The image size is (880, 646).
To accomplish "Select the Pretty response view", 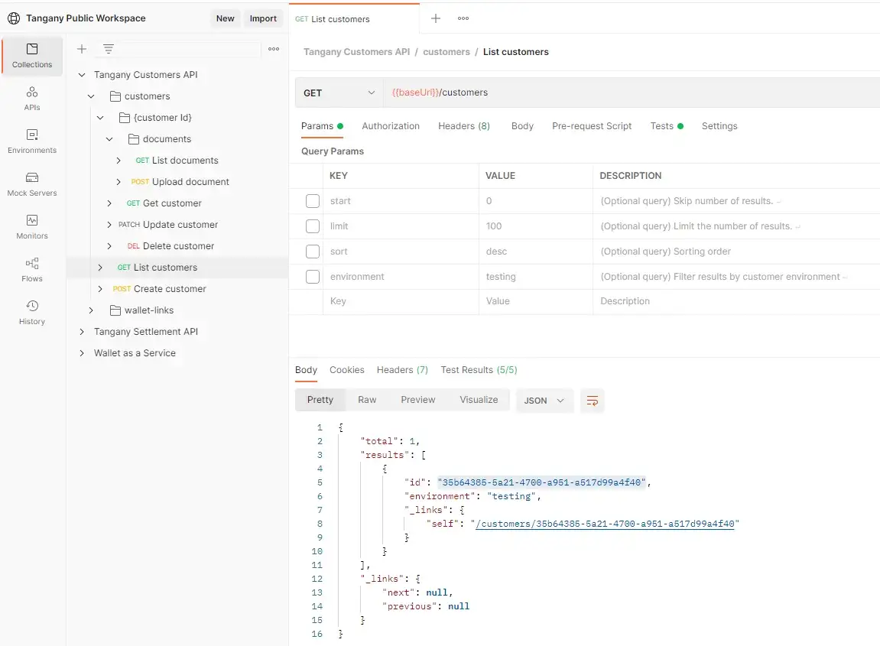I will click(x=320, y=400).
